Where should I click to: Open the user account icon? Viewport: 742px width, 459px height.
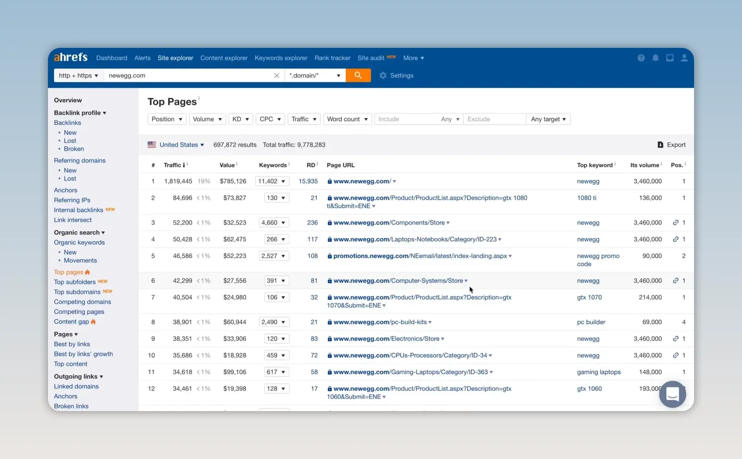tap(684, 58)
